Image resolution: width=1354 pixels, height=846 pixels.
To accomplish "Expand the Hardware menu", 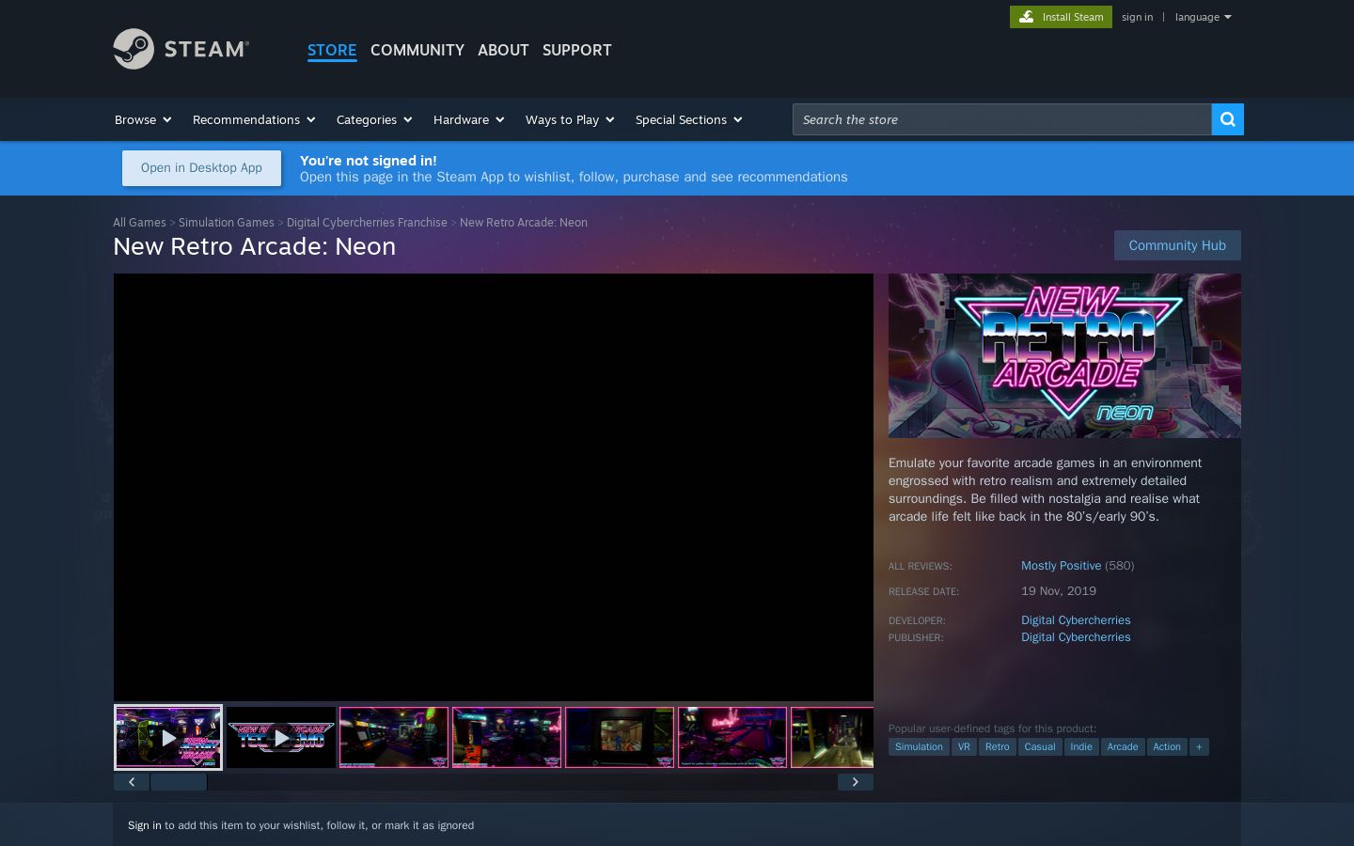I will click(469, 119).
